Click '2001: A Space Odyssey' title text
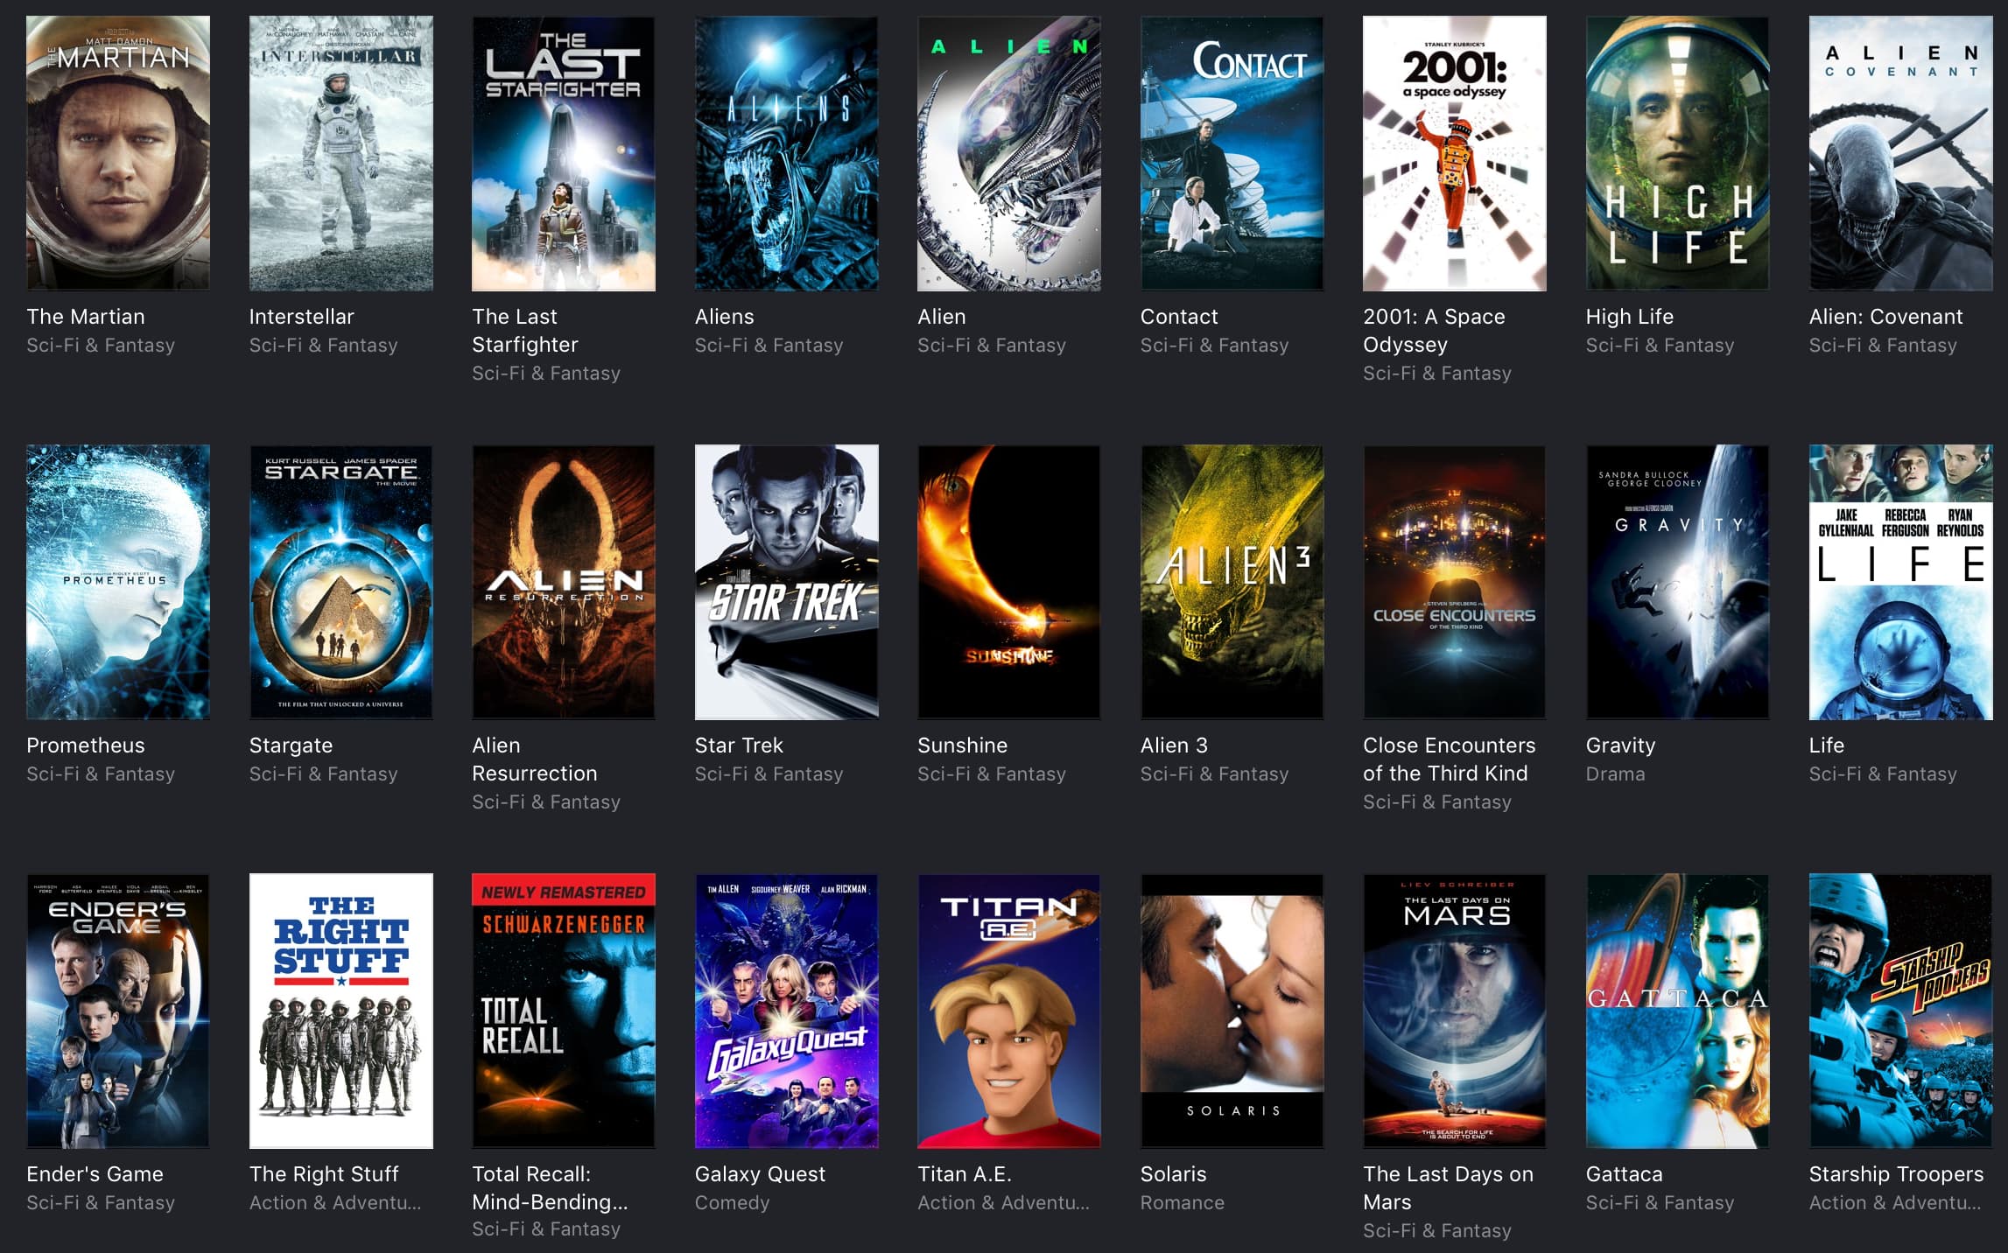This screenshot has width=2008, height=1253. pyautogui.click(x=1434, y=331)
